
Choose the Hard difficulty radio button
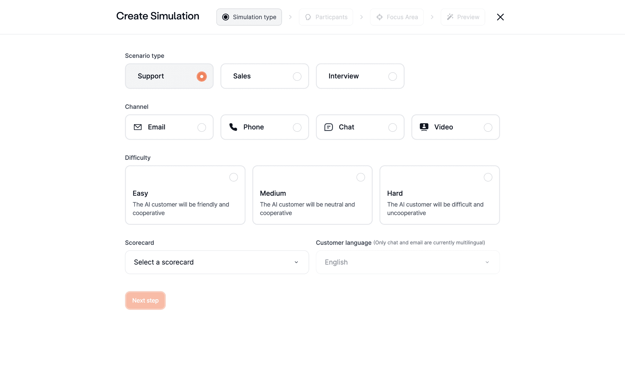pyautogui.click(x=488, y=177)
